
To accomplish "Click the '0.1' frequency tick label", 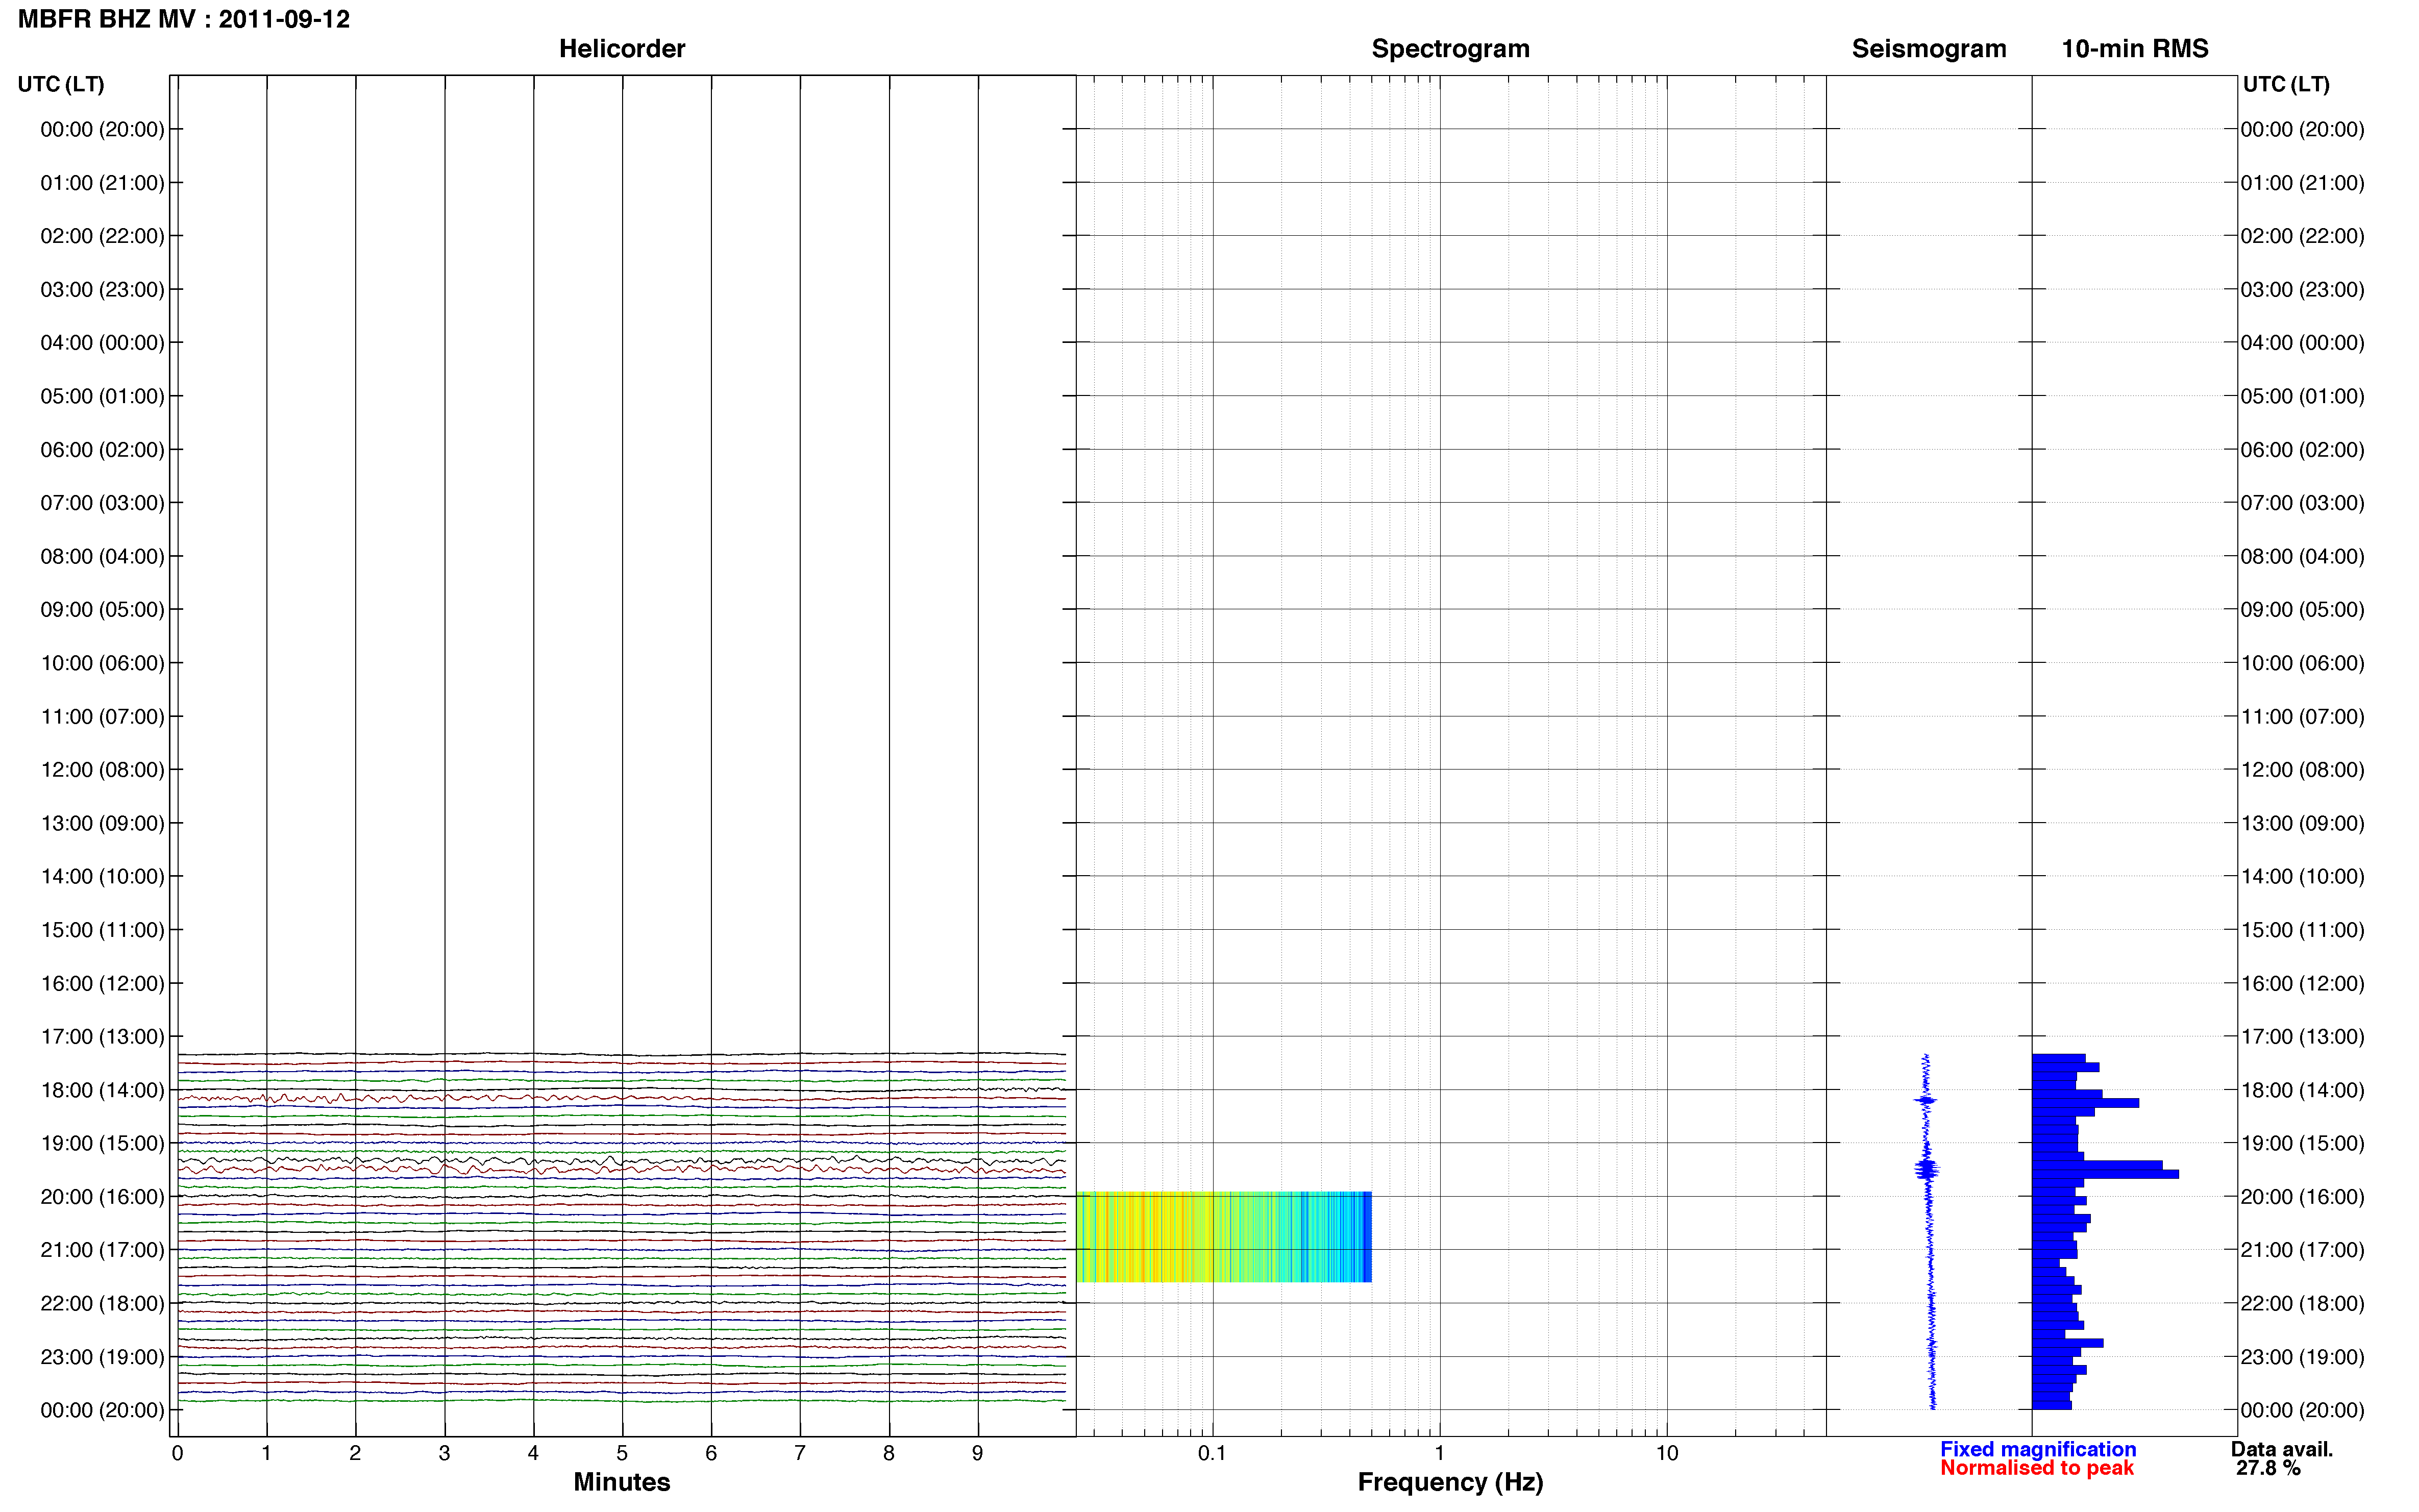I will [x=1212, y=1454].
